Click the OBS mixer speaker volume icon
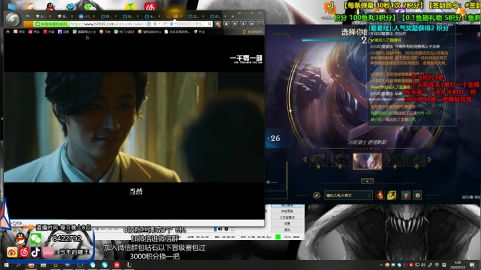This screenshot has height=270, width=481. click(220, 229)
